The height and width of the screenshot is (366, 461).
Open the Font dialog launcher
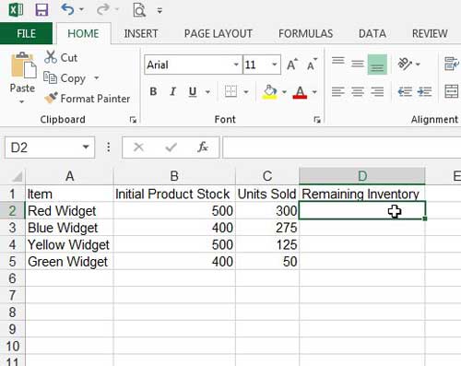pos(317,120)
